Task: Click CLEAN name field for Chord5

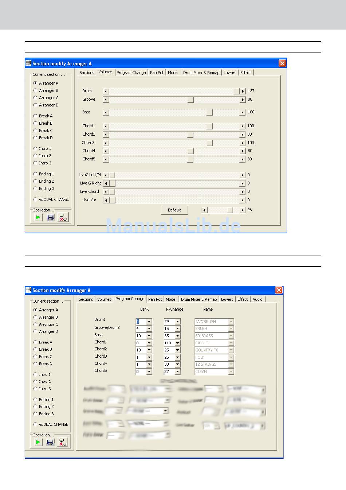Action: pos(214,372)
